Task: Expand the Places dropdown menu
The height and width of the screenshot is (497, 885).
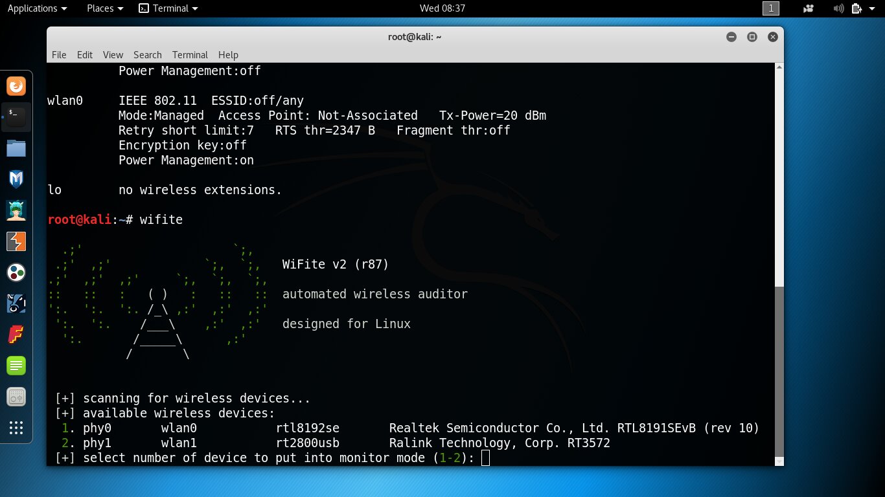Action: click(x=105, y=8)
